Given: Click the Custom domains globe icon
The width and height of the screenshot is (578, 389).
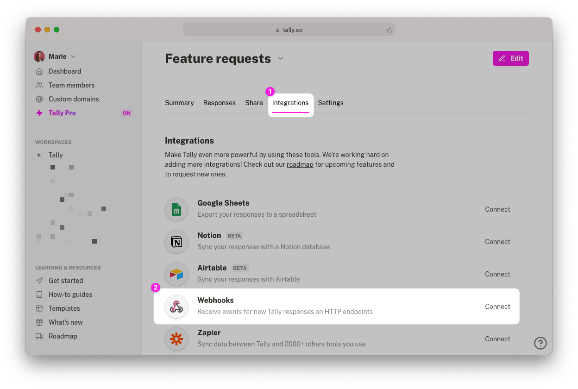Looking at the screenshot, I should [39, 99].
